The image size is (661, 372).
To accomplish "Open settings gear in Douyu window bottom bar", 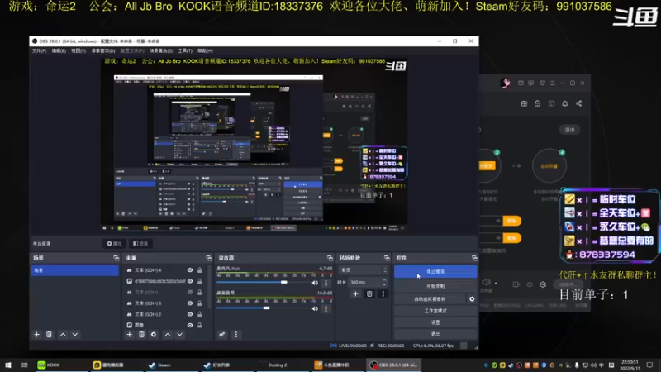I will point(543,284).
